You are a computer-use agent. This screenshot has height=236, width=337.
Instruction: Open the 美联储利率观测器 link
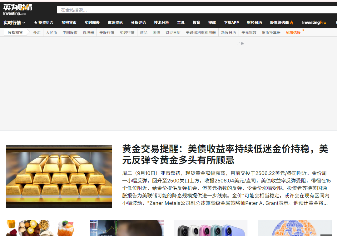tap(201, 33)
